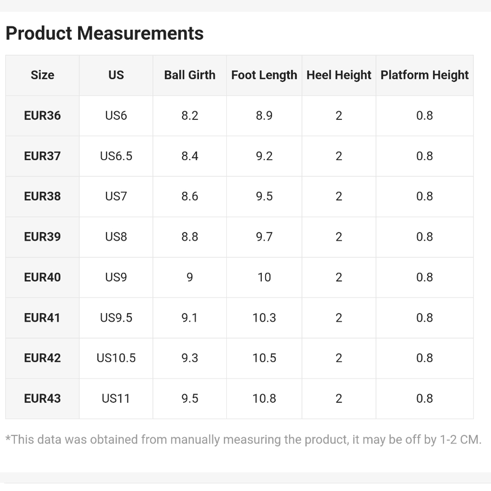
Task: Select the EUR39 size row label
Action: pyautogui.click(x=42, y=237)
